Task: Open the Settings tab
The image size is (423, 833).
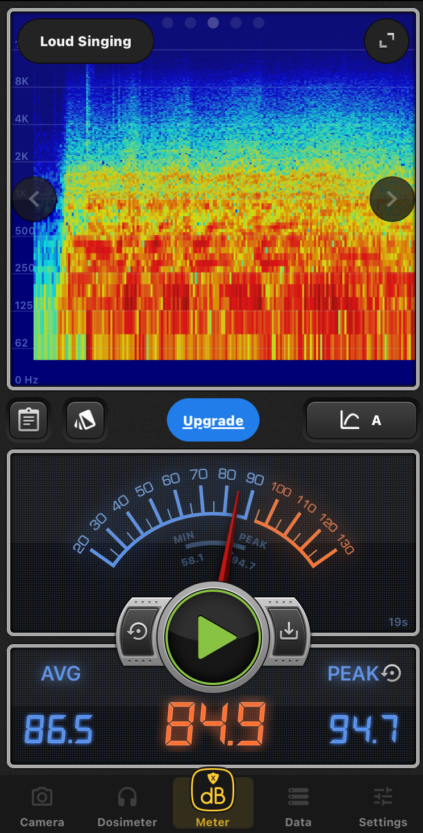Action: point(383,806)
